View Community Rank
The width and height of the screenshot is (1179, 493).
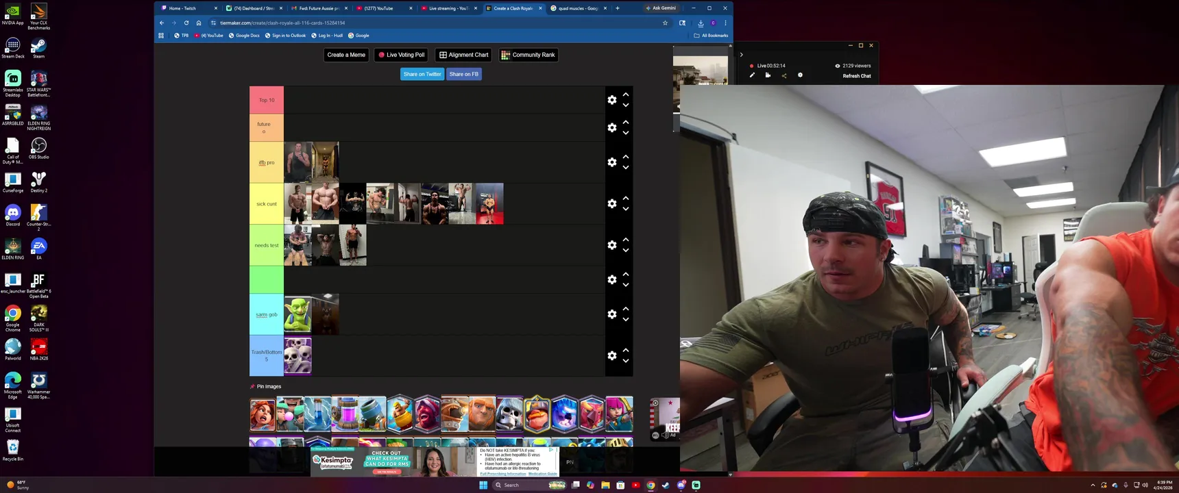pos(528,55)
